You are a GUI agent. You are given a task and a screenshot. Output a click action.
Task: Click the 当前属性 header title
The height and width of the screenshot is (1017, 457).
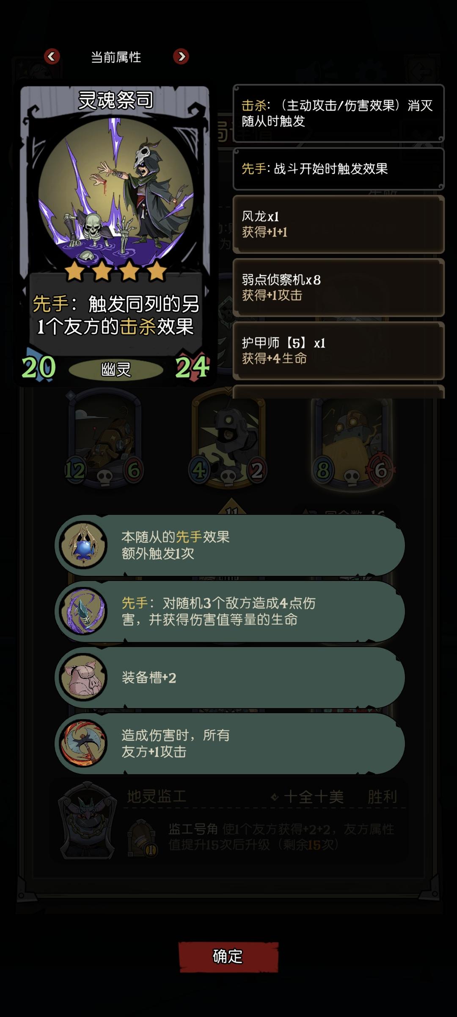116,57
